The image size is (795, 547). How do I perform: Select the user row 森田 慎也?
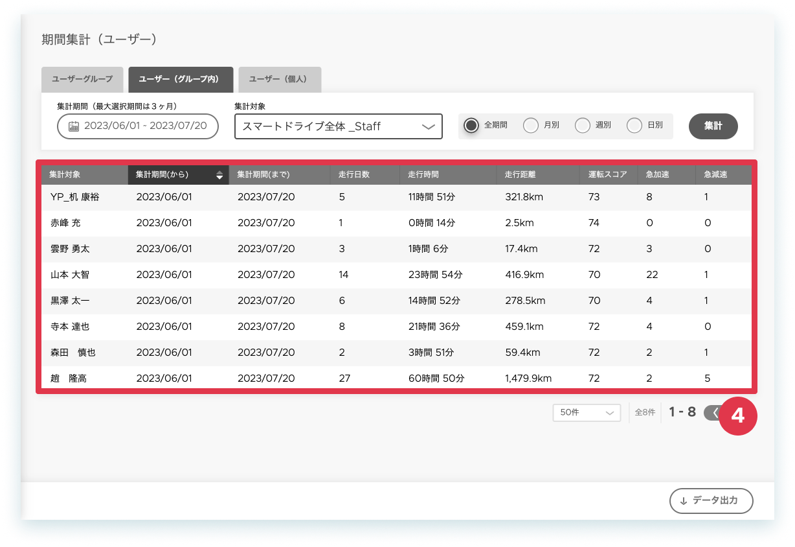[396, 353]
